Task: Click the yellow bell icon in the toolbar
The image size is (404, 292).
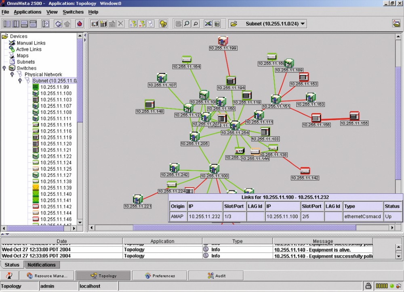Action: pyautogui.click(x=163, y=24)
